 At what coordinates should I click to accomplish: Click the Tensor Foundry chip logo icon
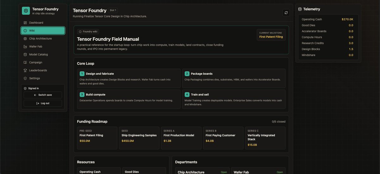(26, 11)
